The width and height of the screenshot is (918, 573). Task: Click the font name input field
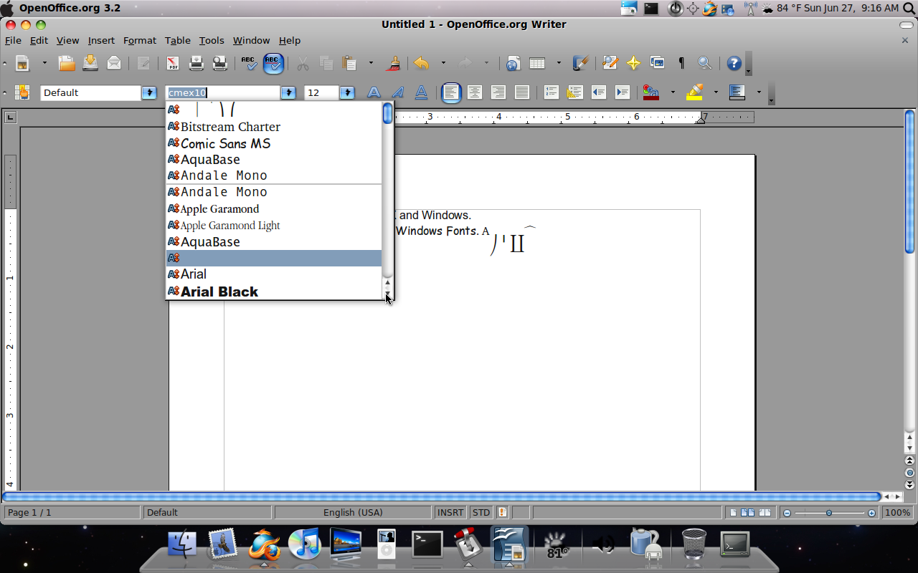click(222, 92)
